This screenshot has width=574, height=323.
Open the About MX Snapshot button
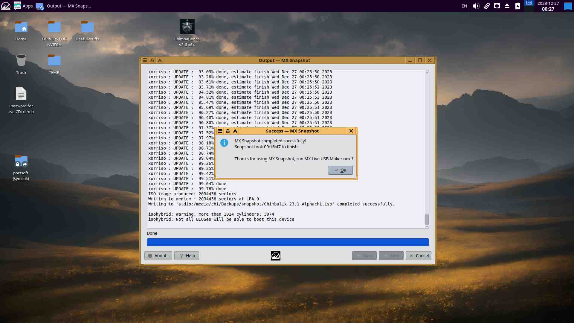pyautogui.click(x=158, y=256)
